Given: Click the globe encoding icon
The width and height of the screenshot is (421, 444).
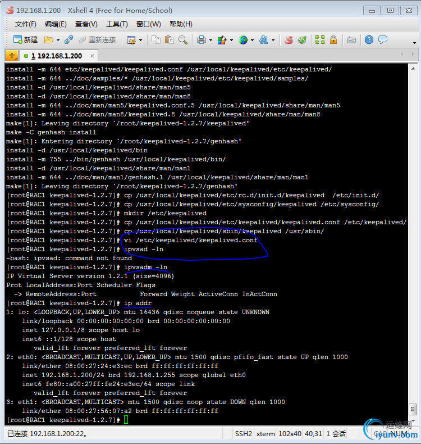Looking at the screenshot, I should 243,40.
